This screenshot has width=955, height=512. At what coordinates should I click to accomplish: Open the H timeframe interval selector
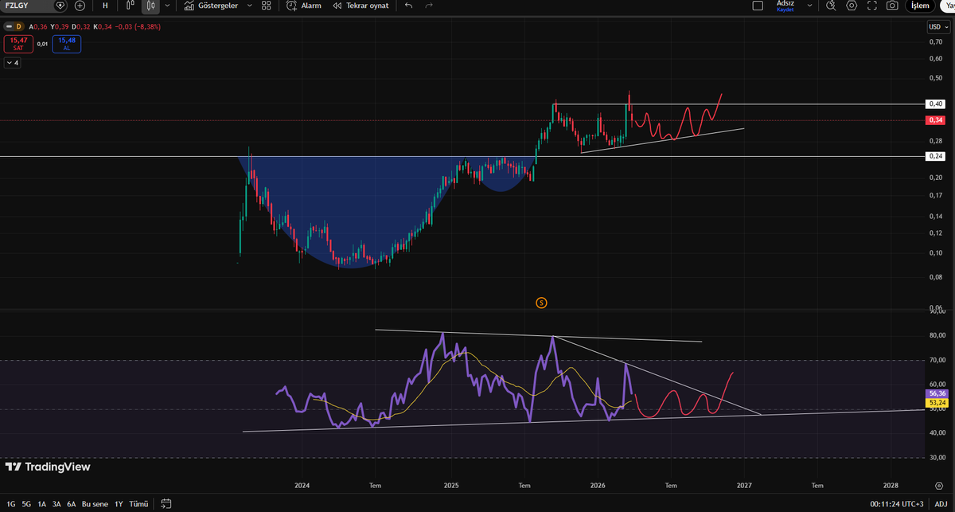point(105,6)
